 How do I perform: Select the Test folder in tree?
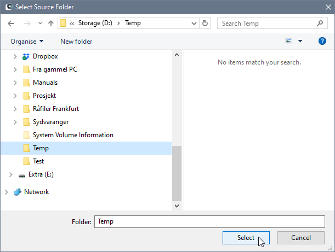[x=38, y=161]
